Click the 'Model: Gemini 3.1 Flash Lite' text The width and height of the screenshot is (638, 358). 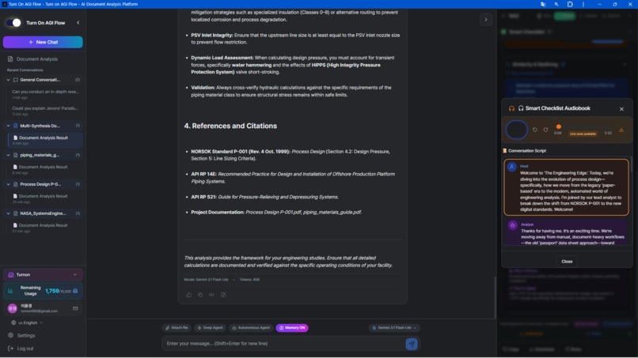pos(206,280)
